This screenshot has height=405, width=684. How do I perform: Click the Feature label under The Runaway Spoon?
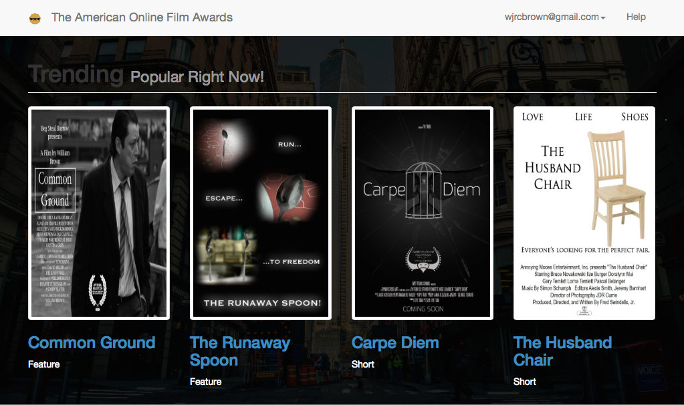(x=206, y=382)
